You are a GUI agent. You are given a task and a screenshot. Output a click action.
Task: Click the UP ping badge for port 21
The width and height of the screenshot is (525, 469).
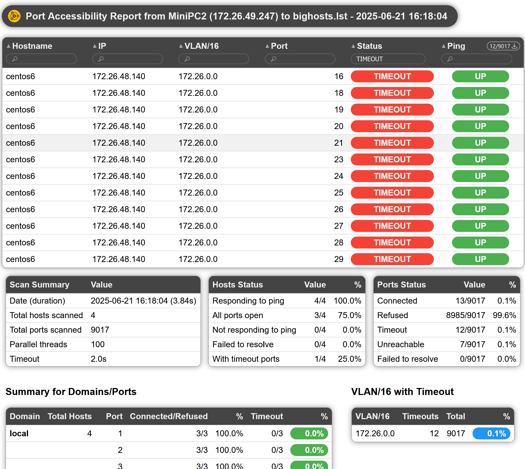(x=480, y=143)
